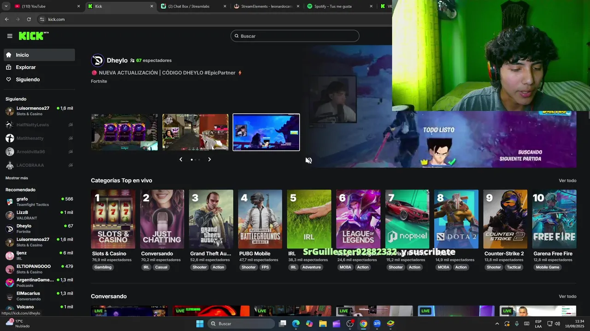Close the YouTube tab
Viewport: 590px width, 331px height.
pyautogui.click(x=78, y=6)
